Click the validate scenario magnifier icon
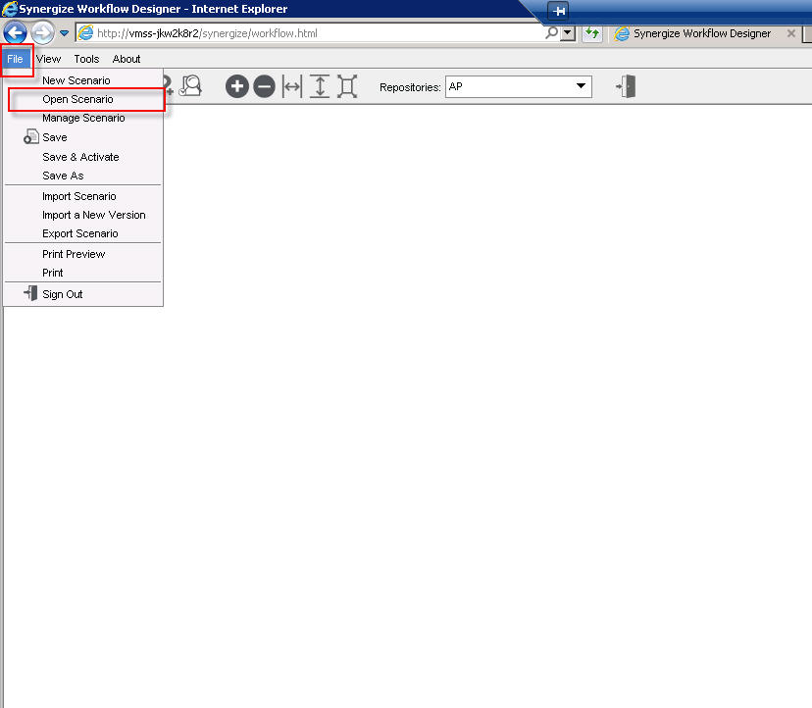This screenshot has width=812, height=708. (x=190, y=86)
